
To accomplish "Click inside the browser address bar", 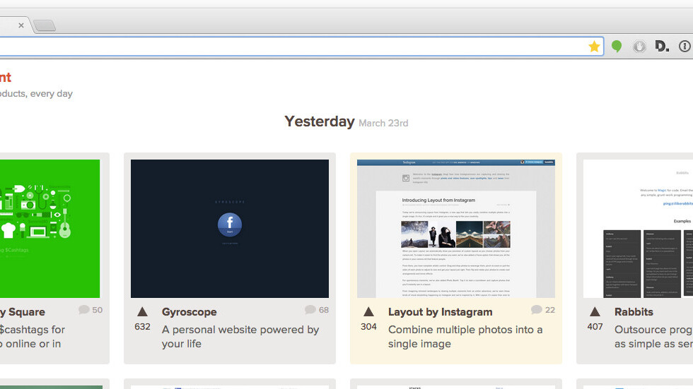I will click(x=283, y=47).
